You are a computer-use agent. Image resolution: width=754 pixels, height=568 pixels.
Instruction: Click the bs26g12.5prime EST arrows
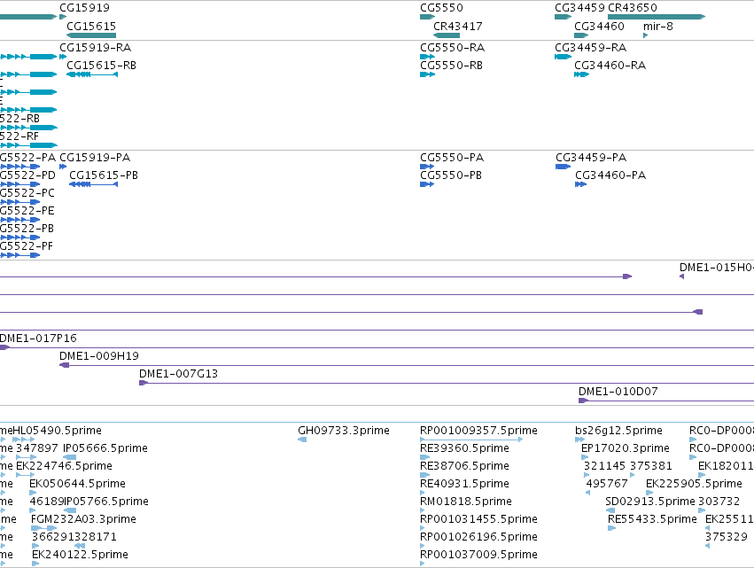point(580,440)
